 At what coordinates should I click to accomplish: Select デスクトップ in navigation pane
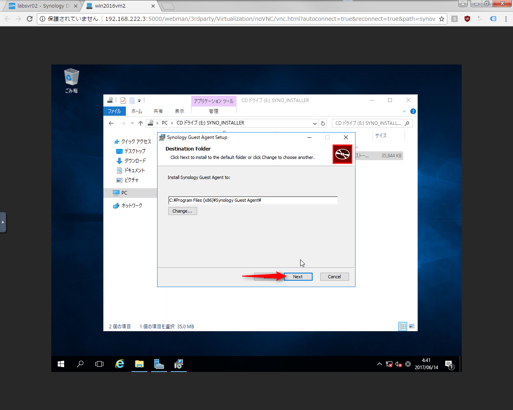pos(131,151)
